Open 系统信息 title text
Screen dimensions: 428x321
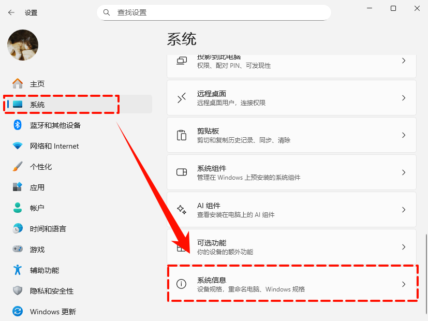point(212,280)
